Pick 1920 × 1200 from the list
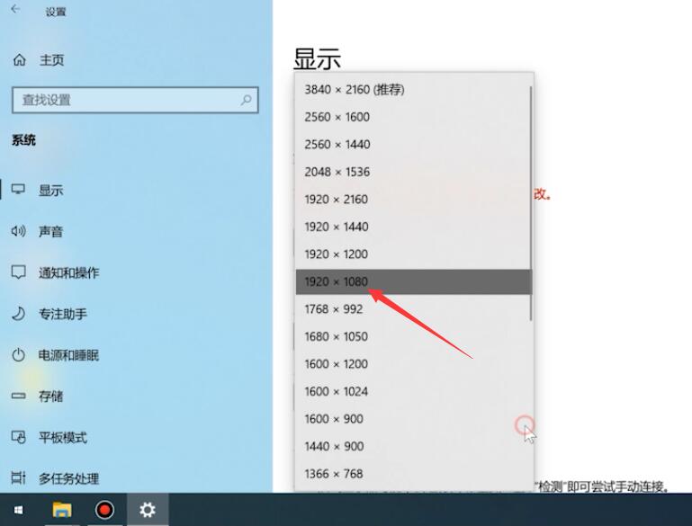Screen dimensions: 692x526 click(414, 254)
